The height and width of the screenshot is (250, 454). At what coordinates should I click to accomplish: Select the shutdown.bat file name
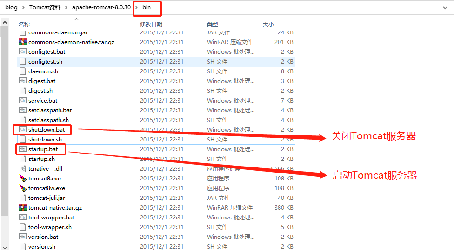[x=47, y=129]
